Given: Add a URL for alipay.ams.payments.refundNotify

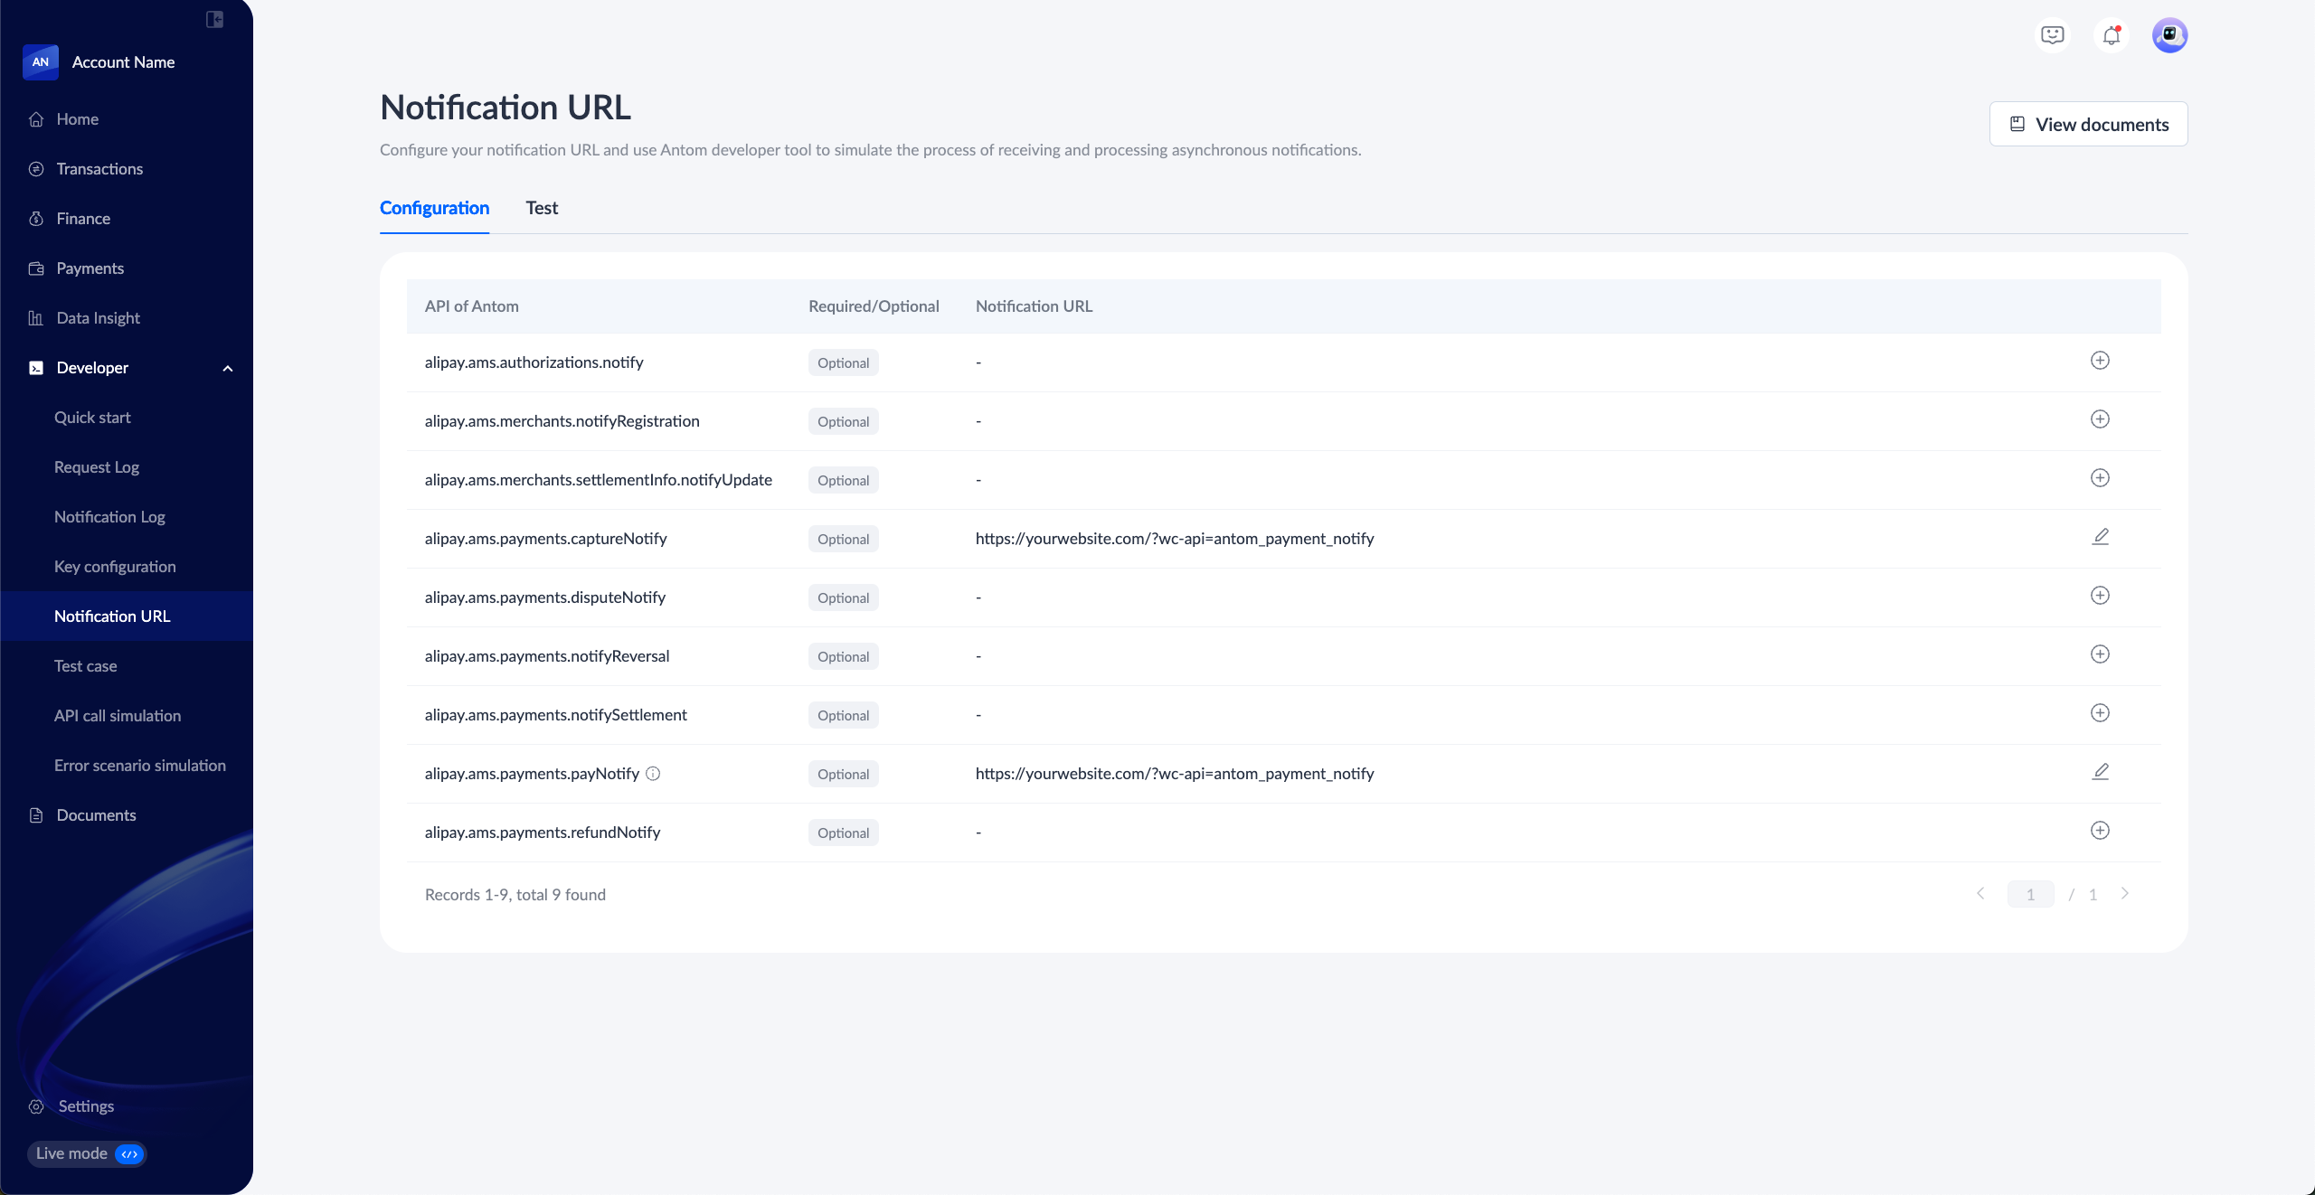Looking at the screenshot, I should tap(2100, 831).
